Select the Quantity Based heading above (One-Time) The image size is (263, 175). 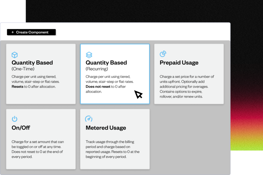[32, 63]
